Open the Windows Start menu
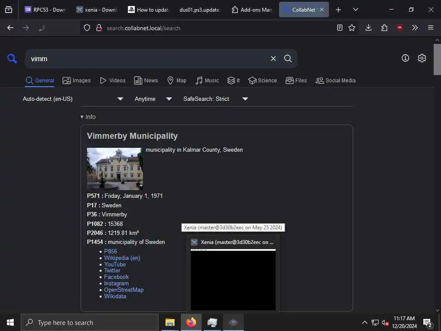 pos(10,322)
